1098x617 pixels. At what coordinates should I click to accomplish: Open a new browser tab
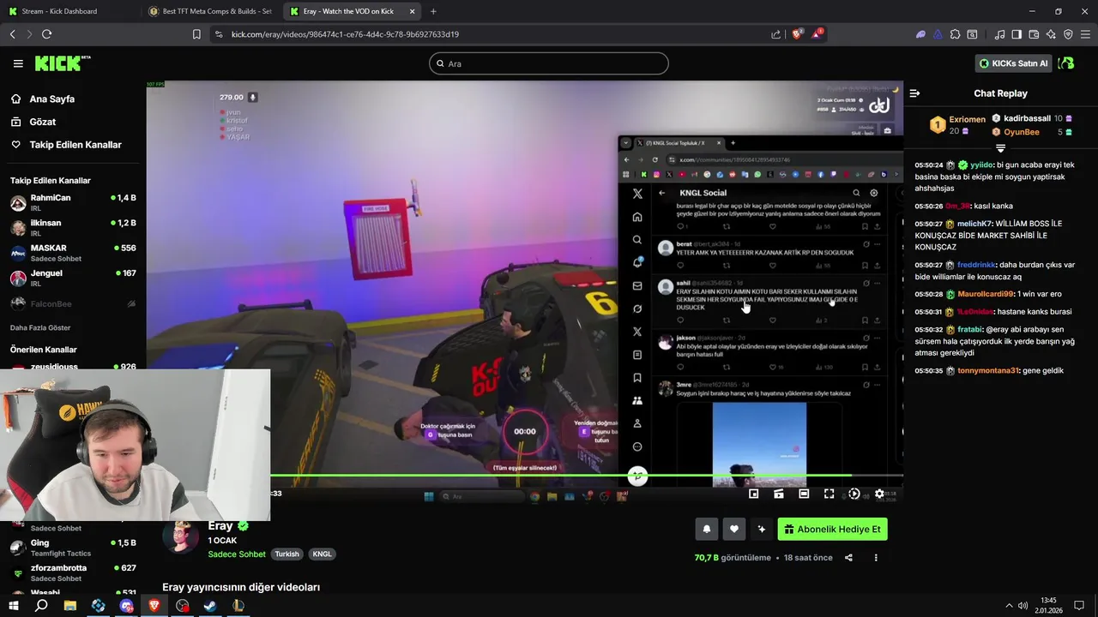(433, 11)
